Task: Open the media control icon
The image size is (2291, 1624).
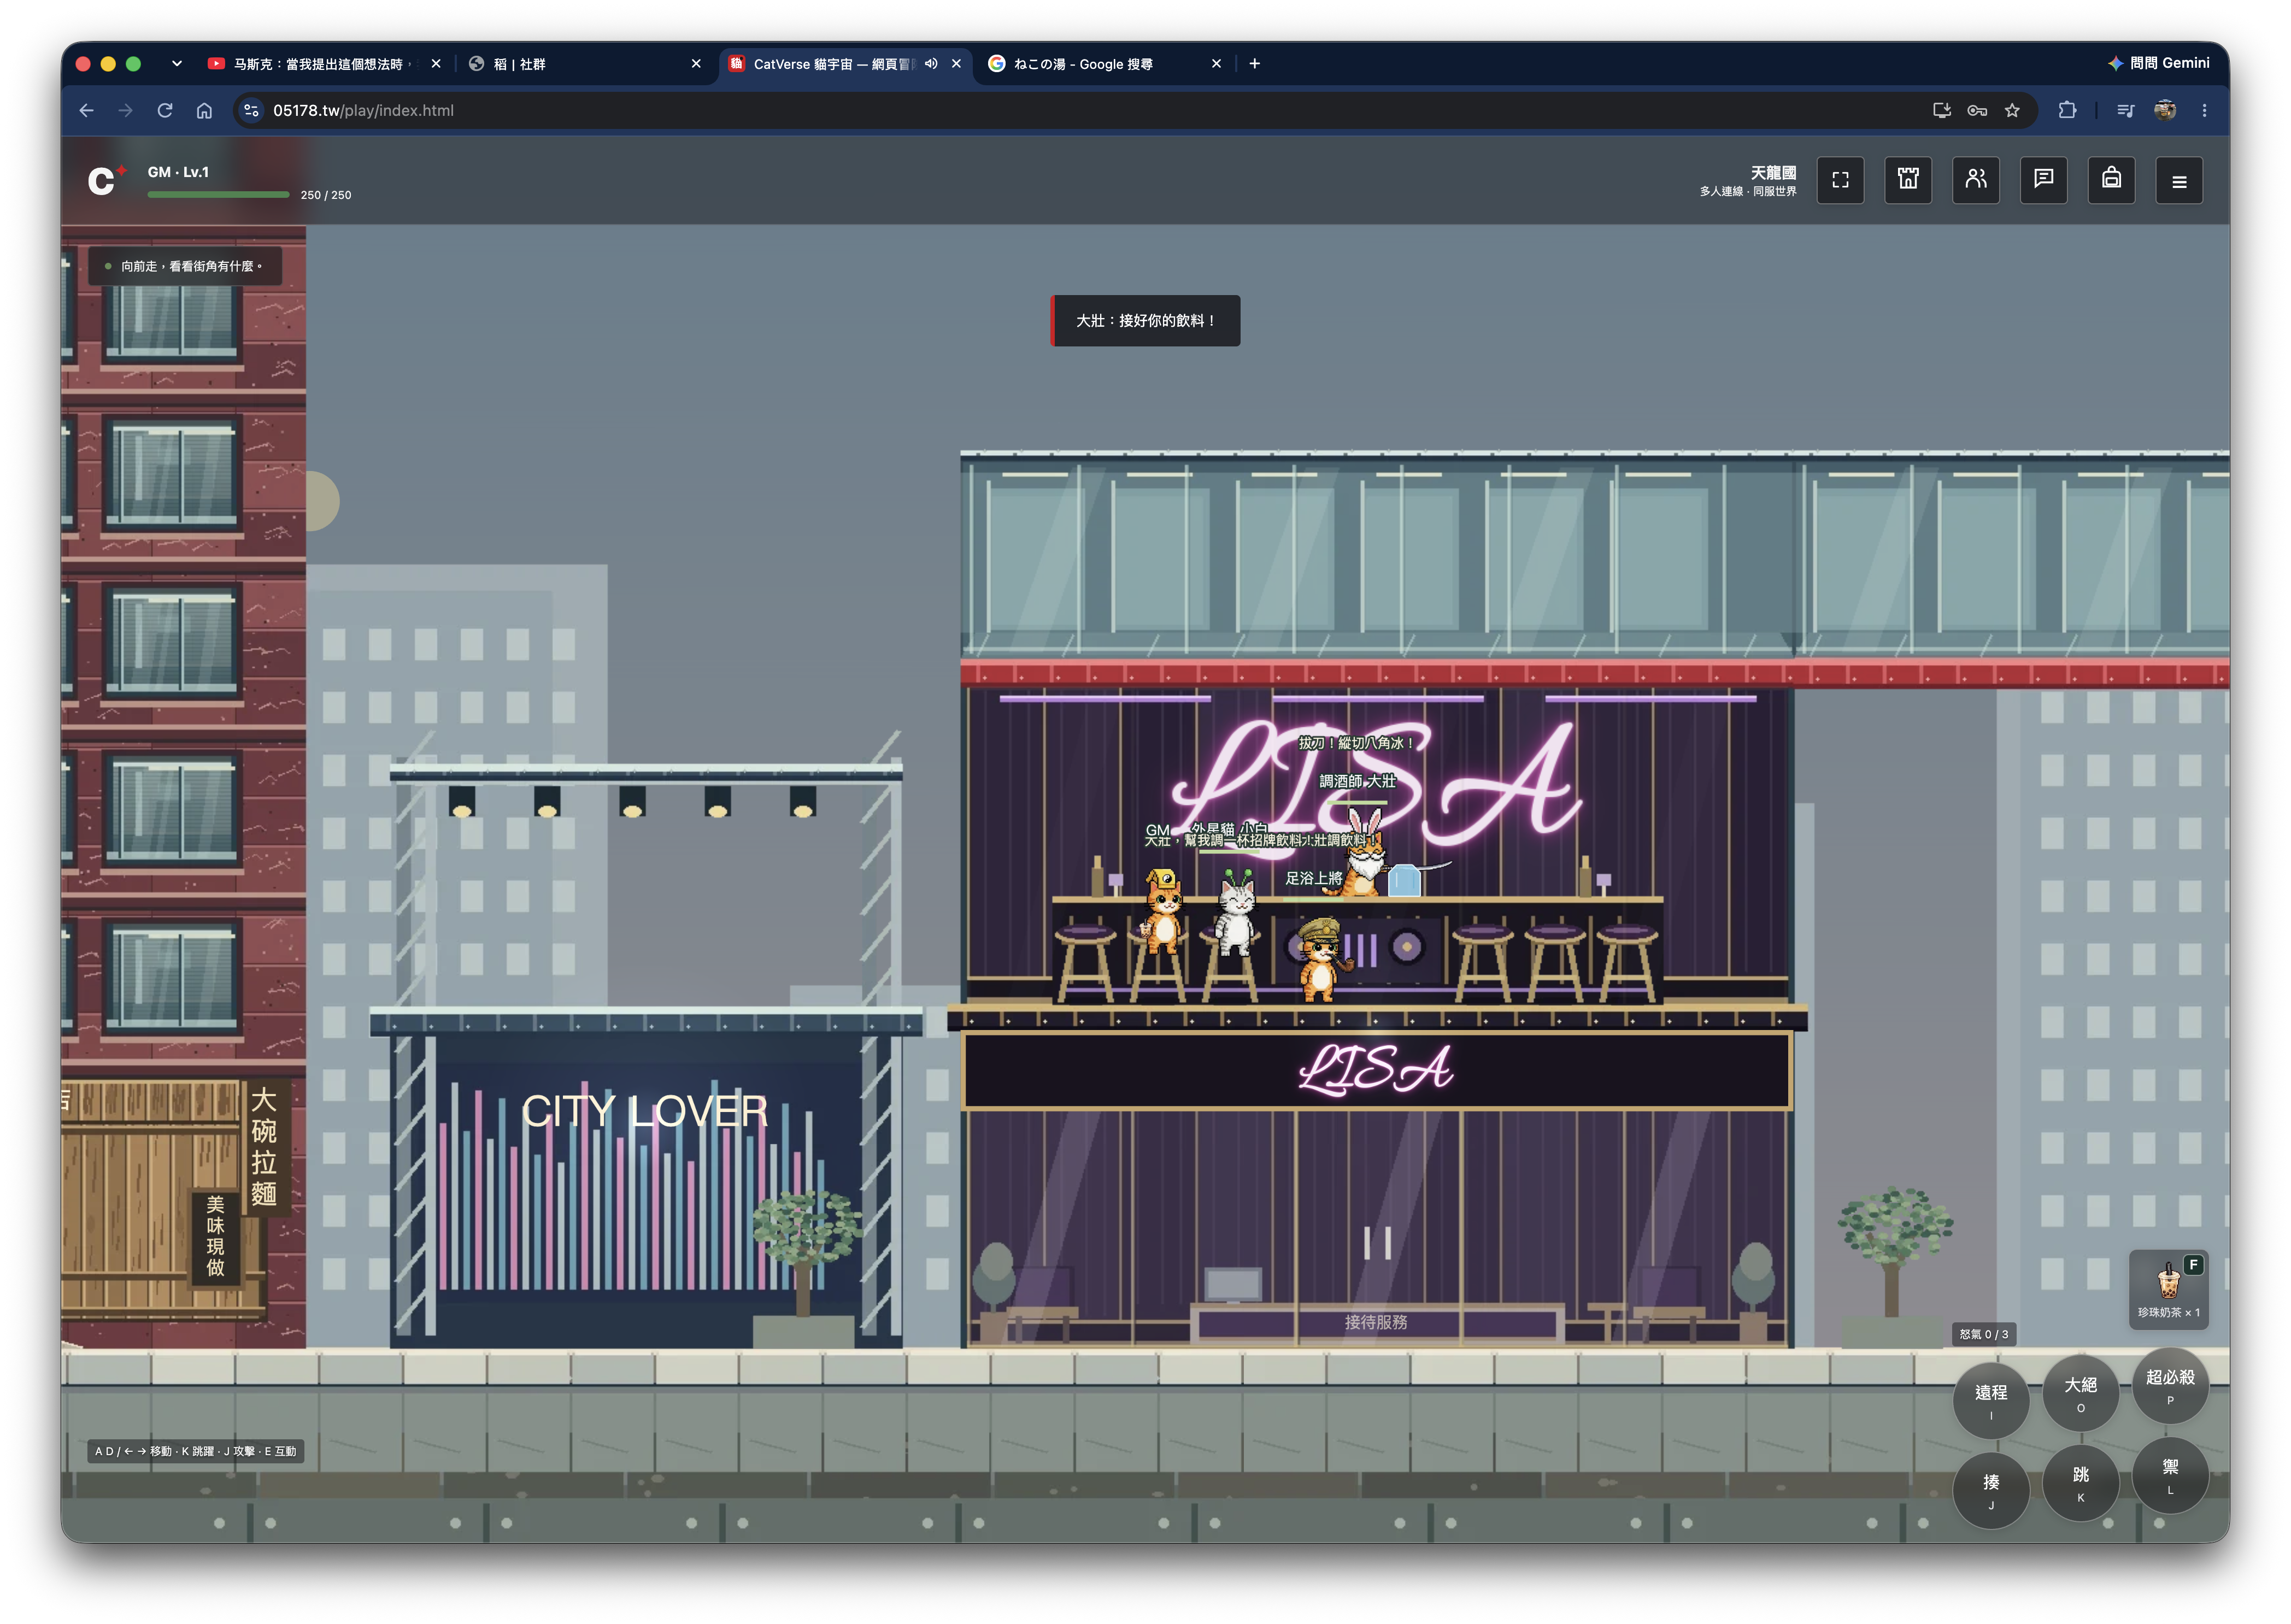Action: click(x=2125, y=111)
